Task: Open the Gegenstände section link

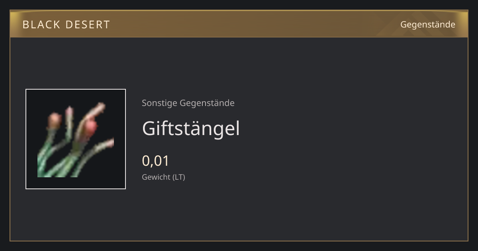Action: pos(427,25)
